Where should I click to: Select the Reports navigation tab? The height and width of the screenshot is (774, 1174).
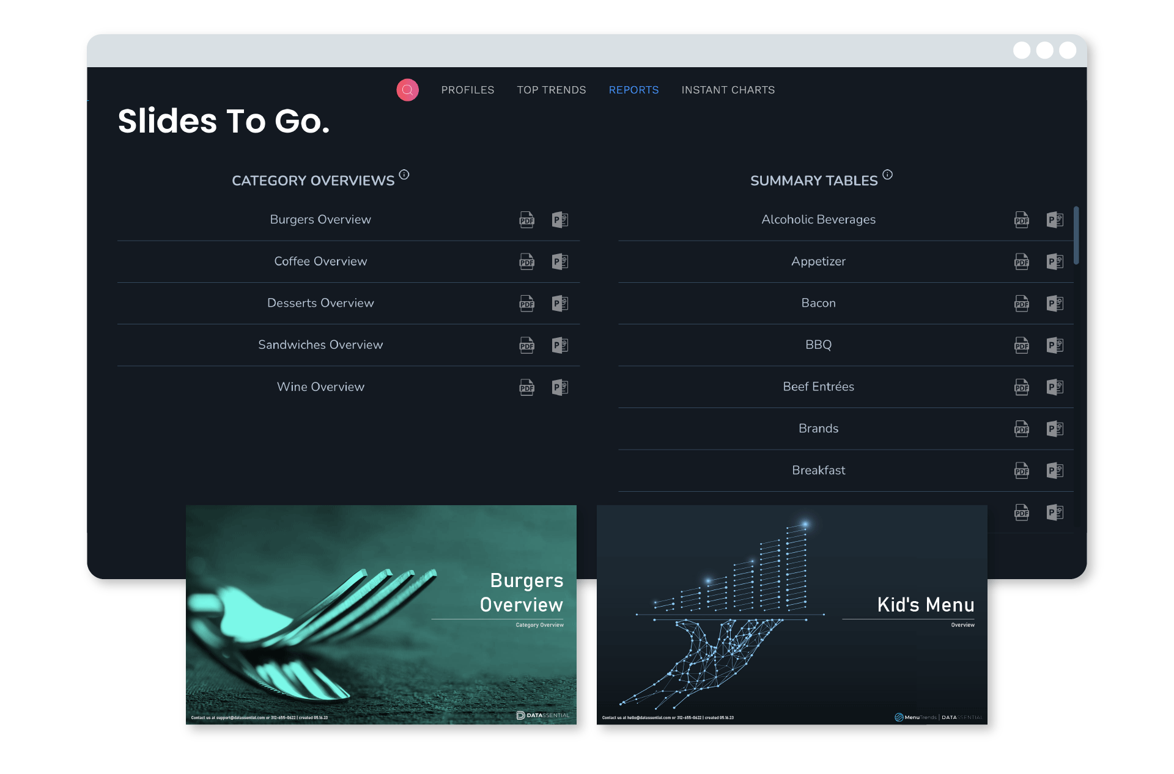pos(633,90)
